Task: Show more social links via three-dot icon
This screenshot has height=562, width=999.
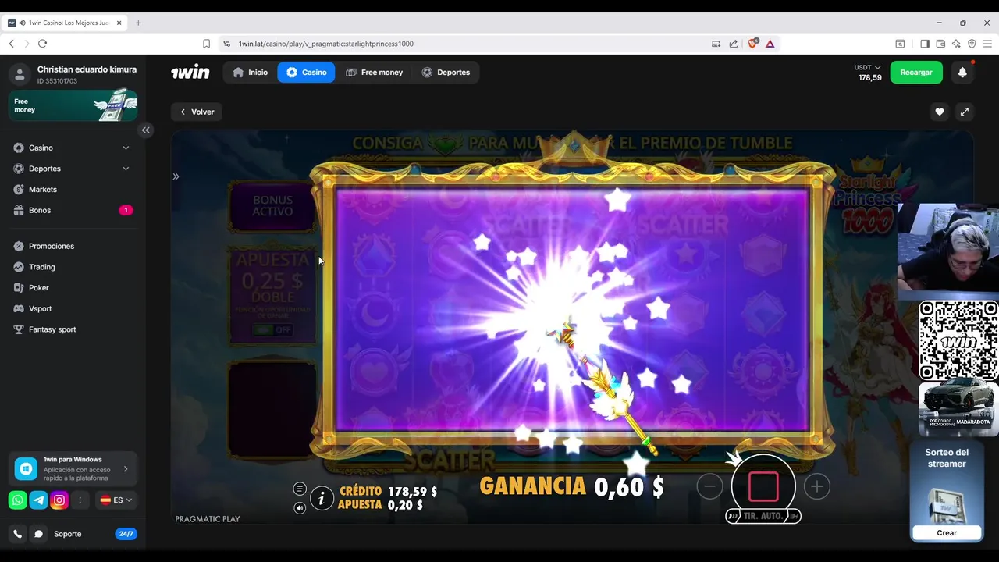Action: pos(80,500)
